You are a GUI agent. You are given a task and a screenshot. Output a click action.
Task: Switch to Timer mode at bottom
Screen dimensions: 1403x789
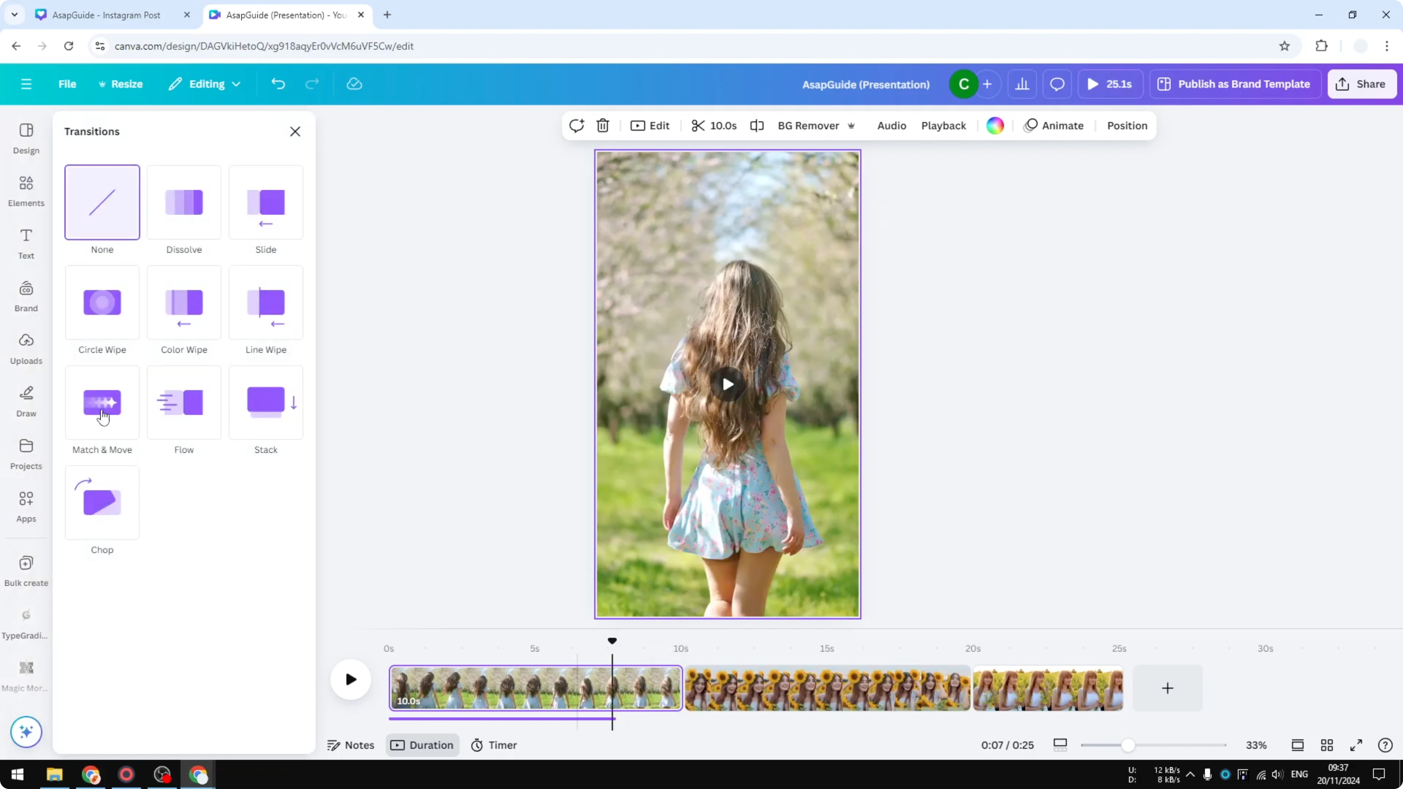493,745
